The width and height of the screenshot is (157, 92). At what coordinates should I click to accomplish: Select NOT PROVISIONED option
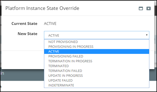(x=97, y=42)
